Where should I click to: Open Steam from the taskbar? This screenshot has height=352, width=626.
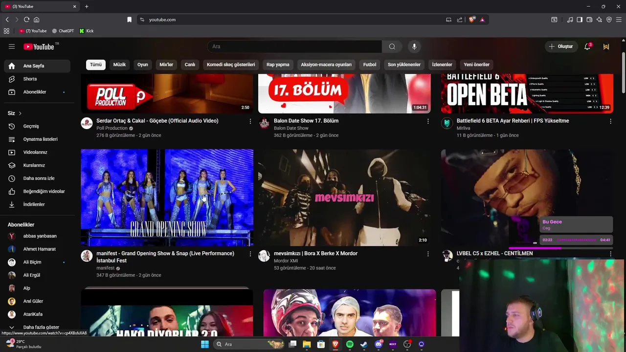pos(364,344)
